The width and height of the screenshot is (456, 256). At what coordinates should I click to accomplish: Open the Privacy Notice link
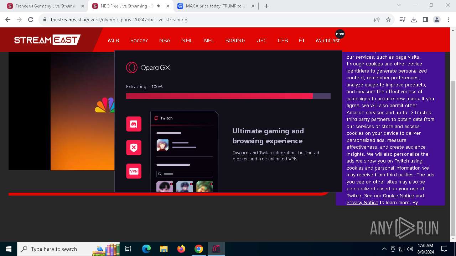pyautogui.click(x=362, y=202)
